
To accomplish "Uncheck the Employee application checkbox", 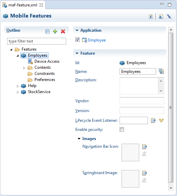I will click(77, 40).
